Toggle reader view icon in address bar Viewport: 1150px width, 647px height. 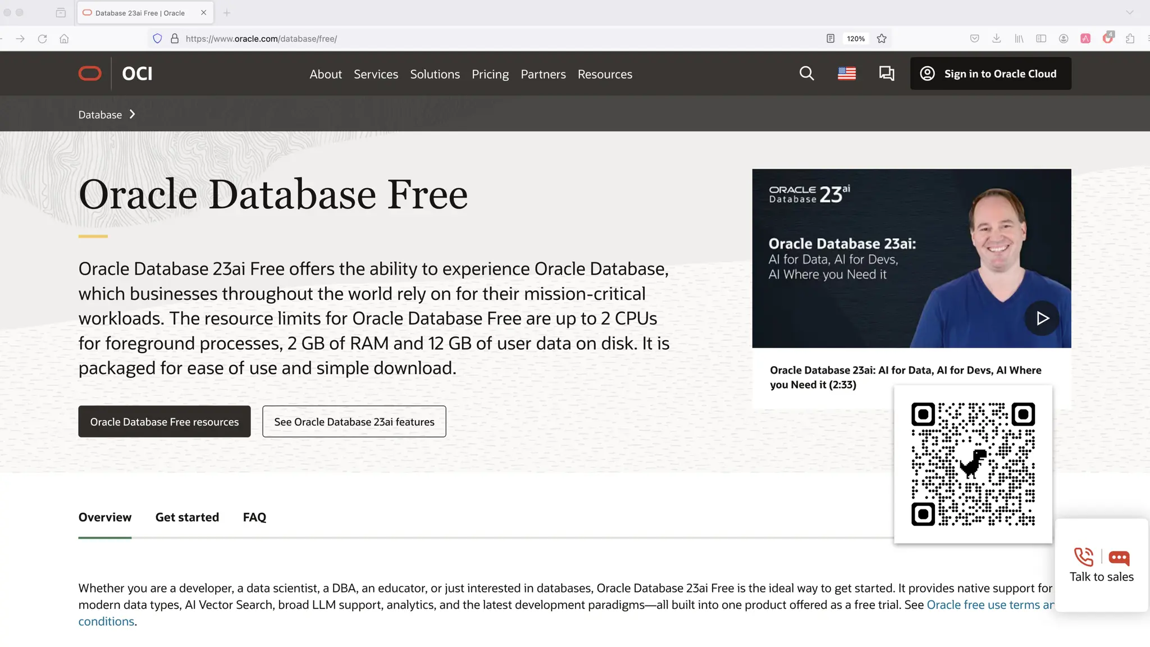[830, 39]
